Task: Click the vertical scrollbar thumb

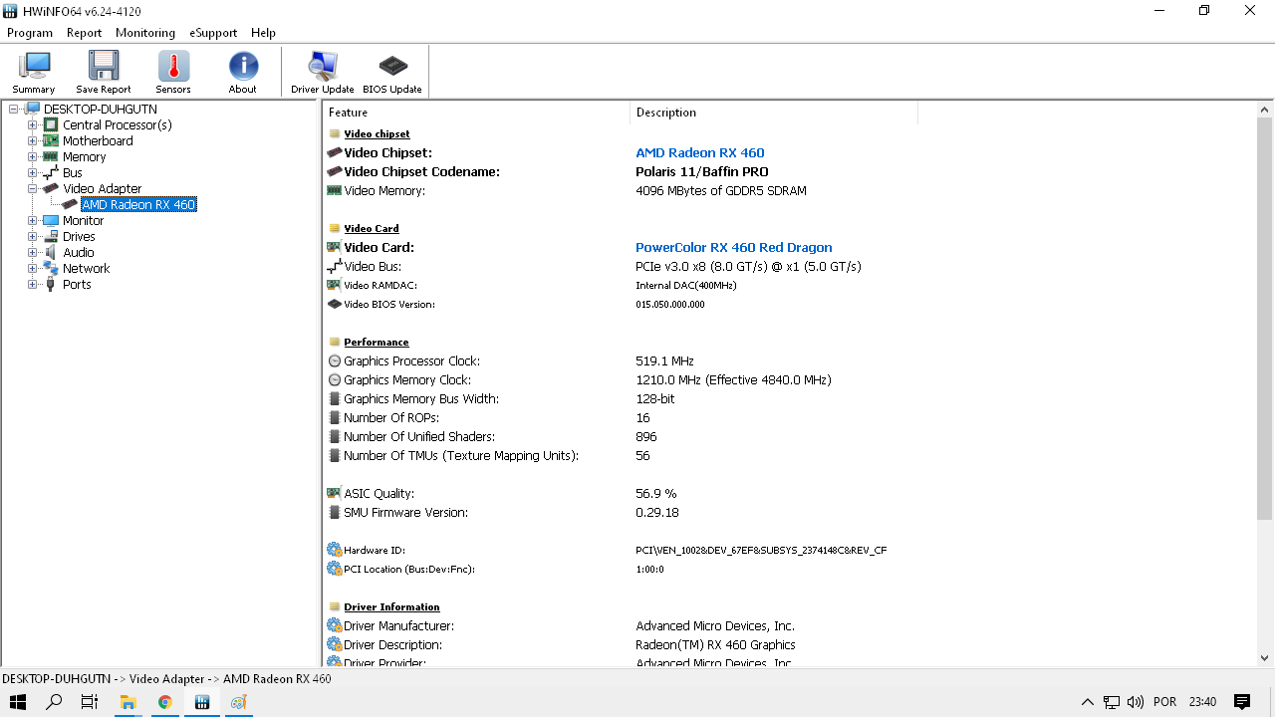Action: pos(1265,319)
